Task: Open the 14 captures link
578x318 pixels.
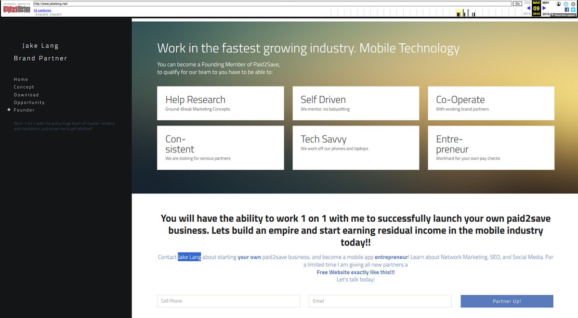Action: click(x=42, y=10)
